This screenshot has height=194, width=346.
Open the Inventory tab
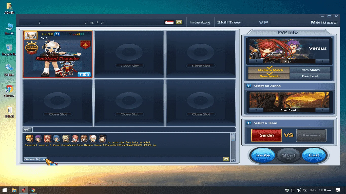point(200,22)
